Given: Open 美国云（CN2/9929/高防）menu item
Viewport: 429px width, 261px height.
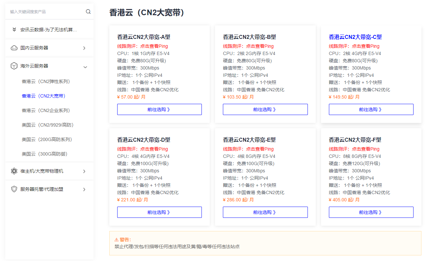Looking at the screenshot, I should coord(47,125).
